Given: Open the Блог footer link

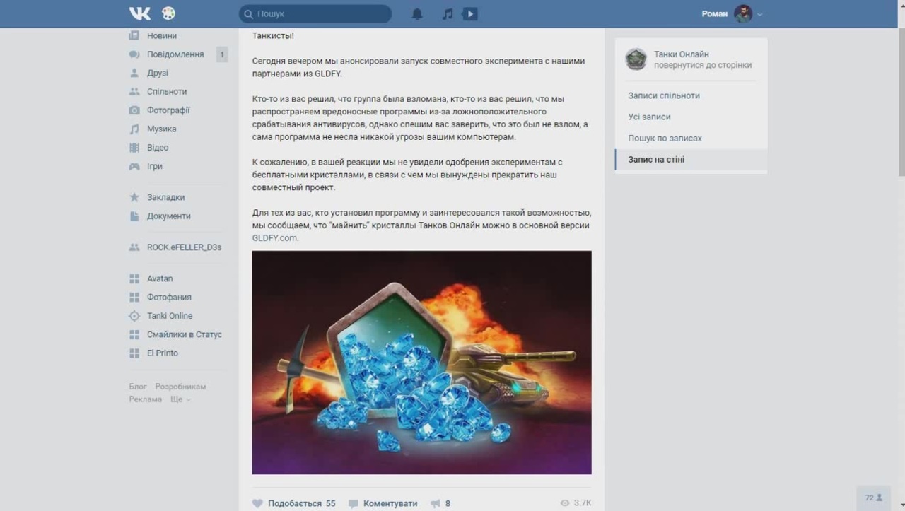Looking at the screenshot, I should tap(138, 387).
